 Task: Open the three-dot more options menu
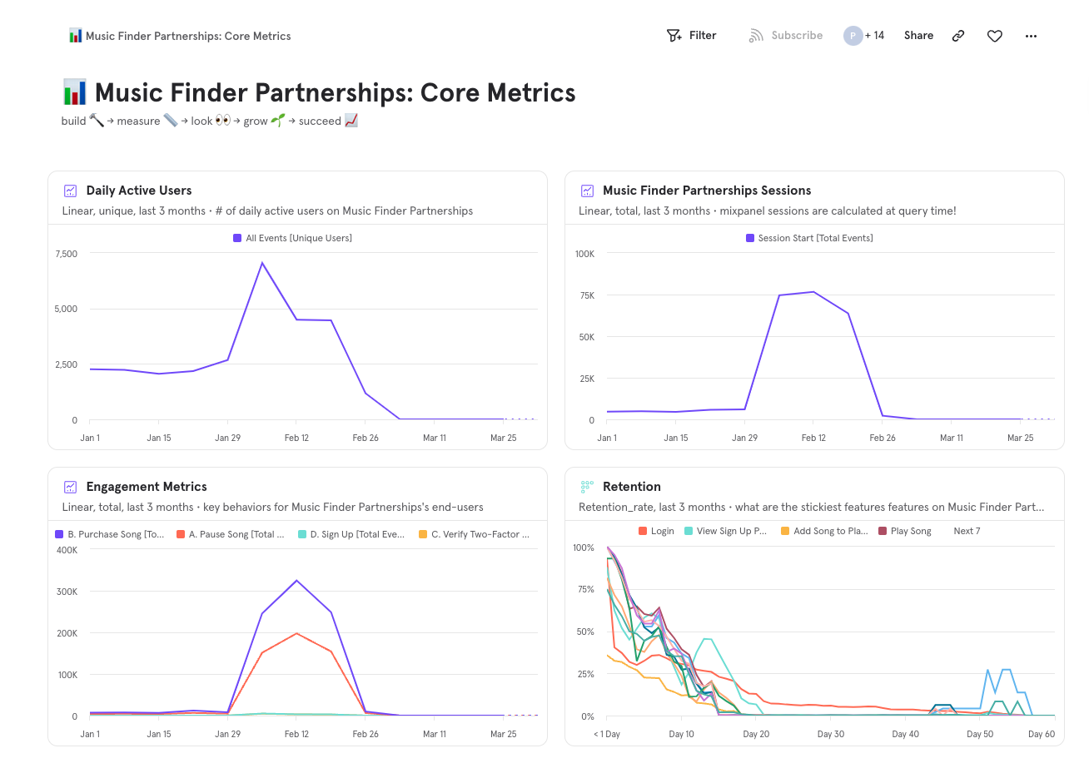tap(1031, 36)
